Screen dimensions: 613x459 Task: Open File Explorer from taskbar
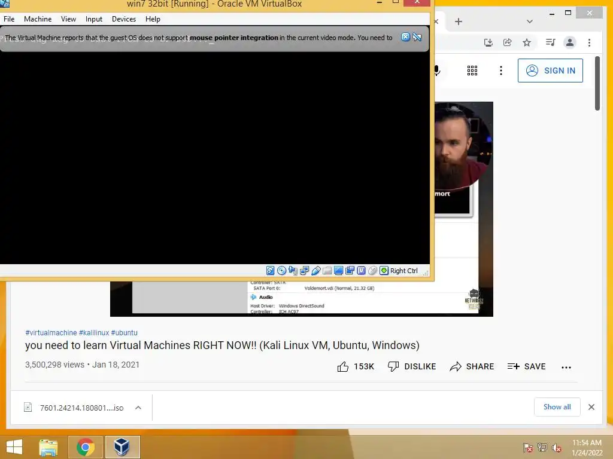(48, 447)
